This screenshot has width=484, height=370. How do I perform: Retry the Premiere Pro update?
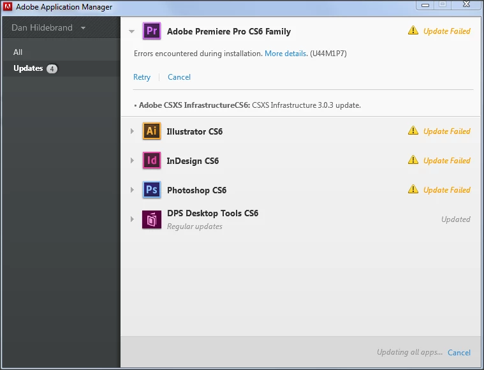142,77
